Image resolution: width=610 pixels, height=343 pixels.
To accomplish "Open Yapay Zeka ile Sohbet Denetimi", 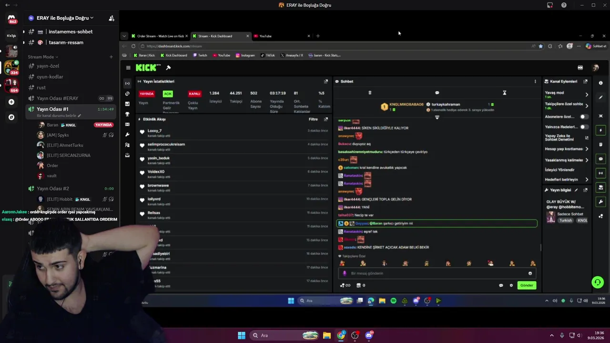I will click(x=566, y=138).
